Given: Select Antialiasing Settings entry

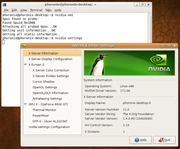Looking at the screenshot, I should click(47, 99).
